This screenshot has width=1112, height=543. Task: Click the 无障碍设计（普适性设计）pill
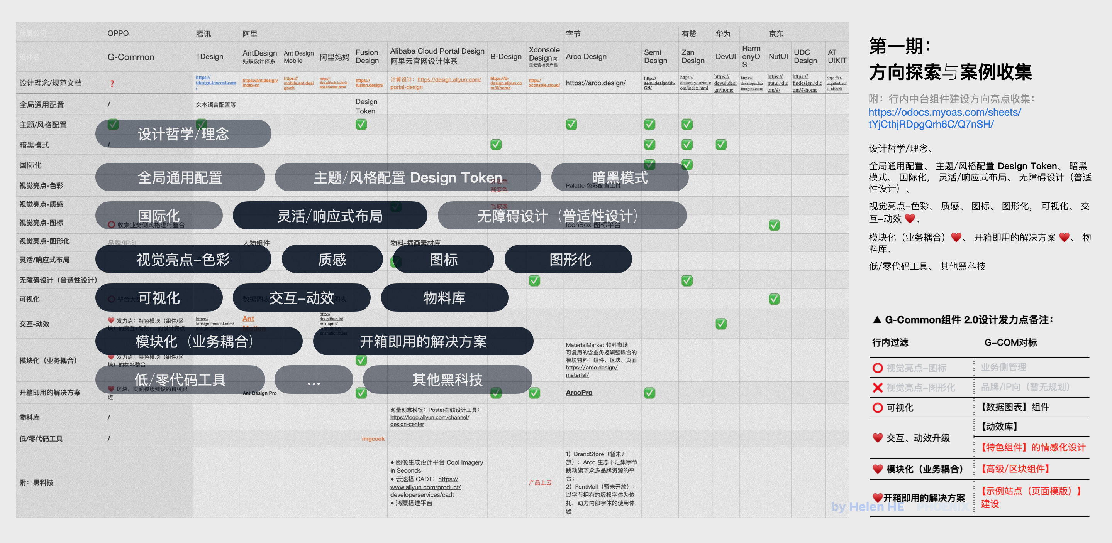coord(562,216)
